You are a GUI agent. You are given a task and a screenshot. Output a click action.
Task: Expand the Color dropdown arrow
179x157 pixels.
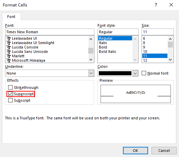[135, 73]
